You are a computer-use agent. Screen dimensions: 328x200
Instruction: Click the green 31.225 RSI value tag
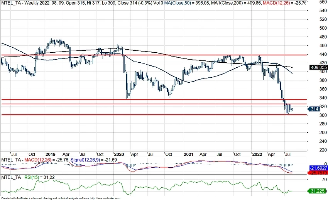tap(318, 191)
